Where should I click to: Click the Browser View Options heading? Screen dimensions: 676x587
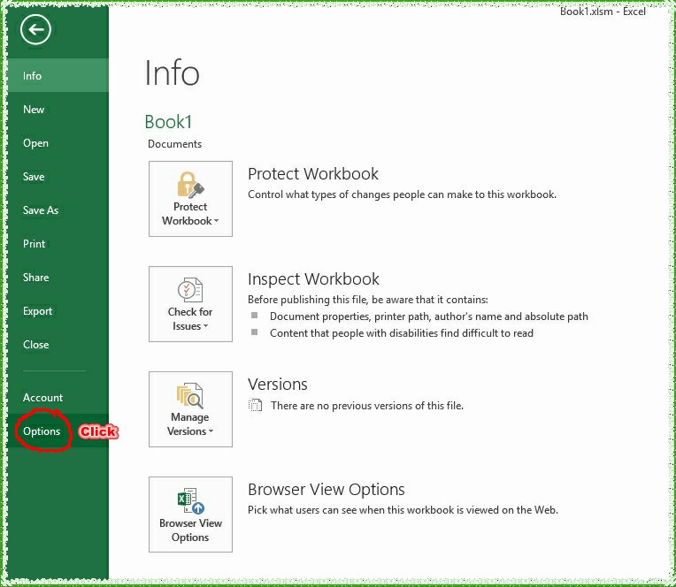[326, 489]
